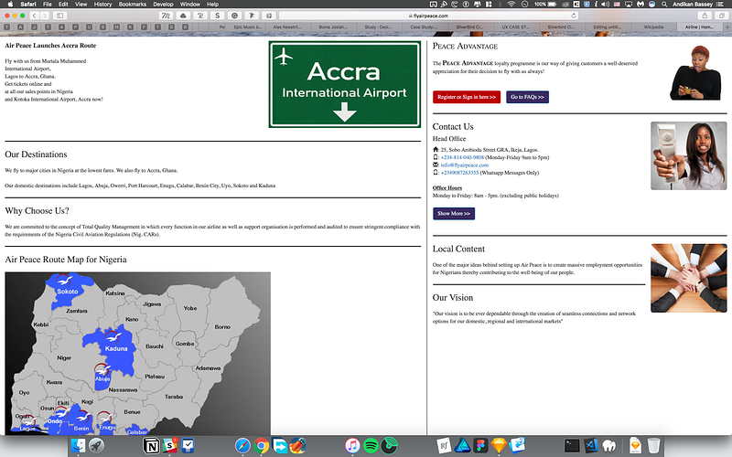This screenshot has height=457, width=732.
Task: Open the File menu
Action: click(x=48, y=4)
